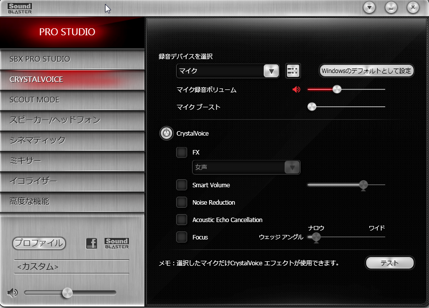Open recording device advanced settings icon
The width and height of the screenshot is (429, 308).
(293, 71)
